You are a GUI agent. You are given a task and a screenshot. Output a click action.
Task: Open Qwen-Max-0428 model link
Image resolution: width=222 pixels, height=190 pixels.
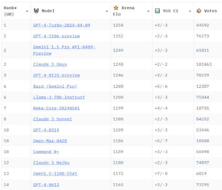tap(50, 141)
